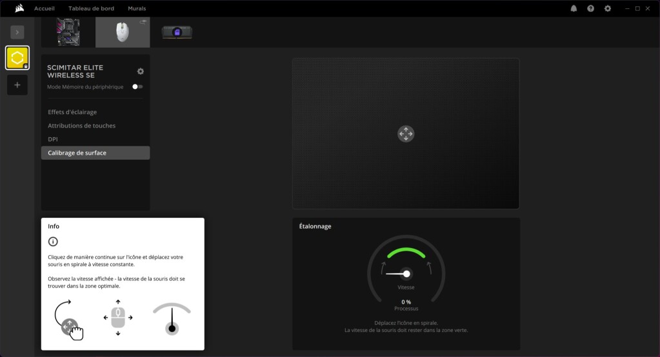Switch to Tableau de bord tab

point(92,8)
